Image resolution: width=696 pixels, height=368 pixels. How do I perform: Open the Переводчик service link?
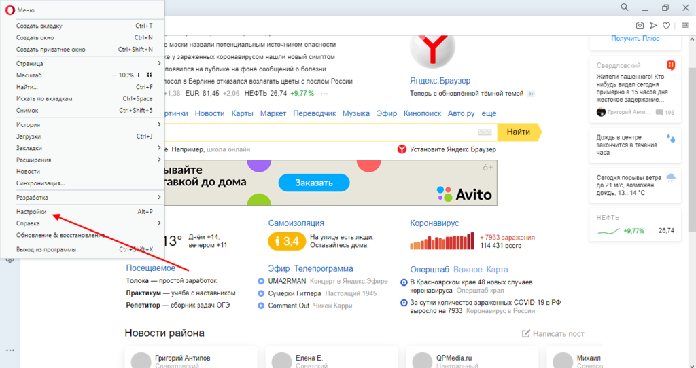pos(314,113)
